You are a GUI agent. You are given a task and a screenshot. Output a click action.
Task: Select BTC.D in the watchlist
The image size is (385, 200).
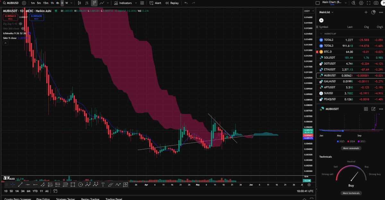(x=350, y=52)
